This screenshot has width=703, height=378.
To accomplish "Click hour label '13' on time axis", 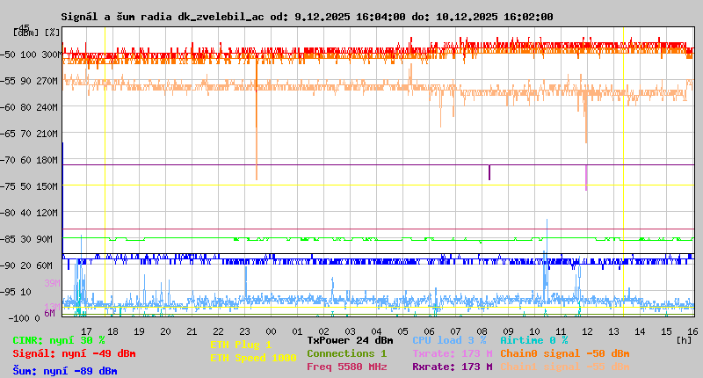I will 613,331.
